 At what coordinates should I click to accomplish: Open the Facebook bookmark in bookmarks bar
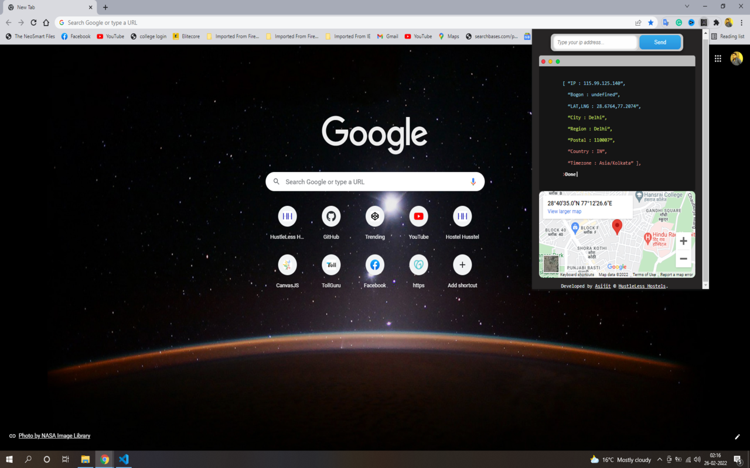[76, 36]
